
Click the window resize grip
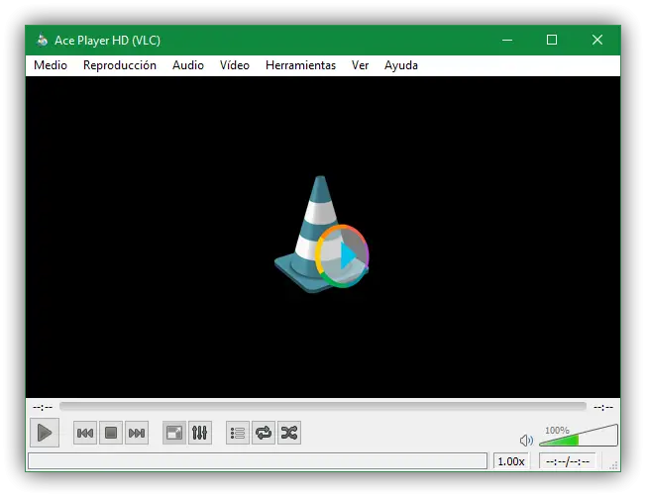point(613,465)
